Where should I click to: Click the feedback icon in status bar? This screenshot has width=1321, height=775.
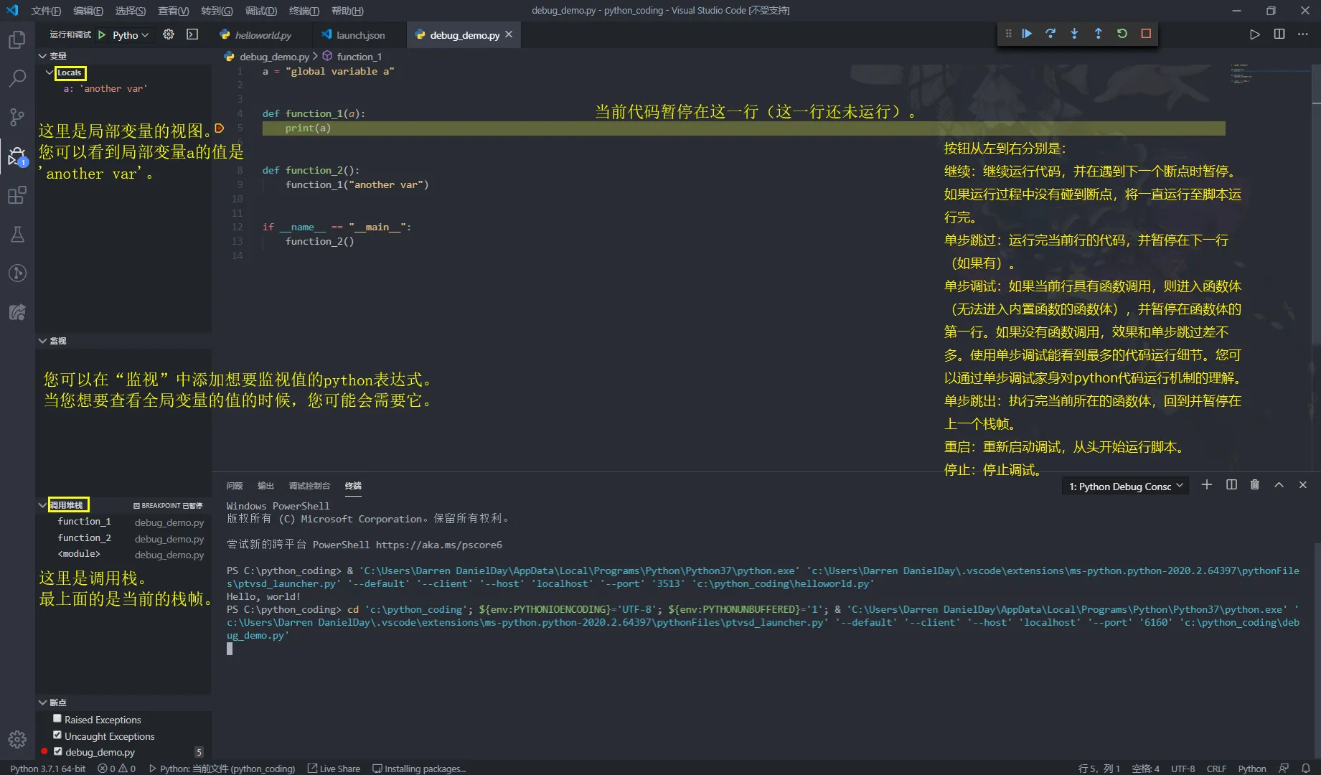pos(1284,769)
